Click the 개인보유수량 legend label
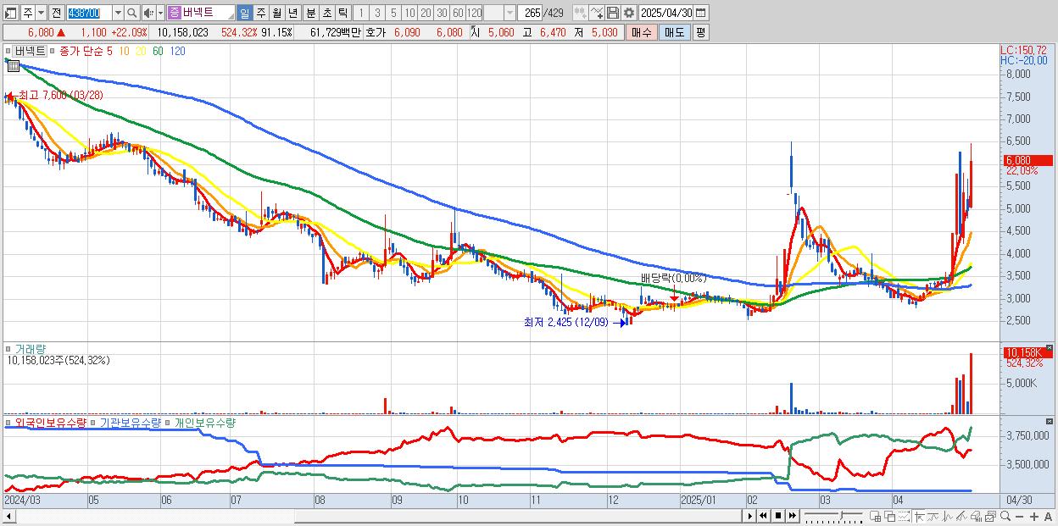Image resolution: width=1058 pixels, height=526 pixels. (204, 422)
